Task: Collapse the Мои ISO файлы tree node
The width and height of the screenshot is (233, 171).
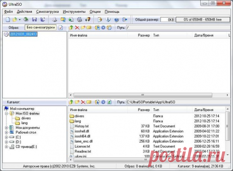Action: point(6,113)
